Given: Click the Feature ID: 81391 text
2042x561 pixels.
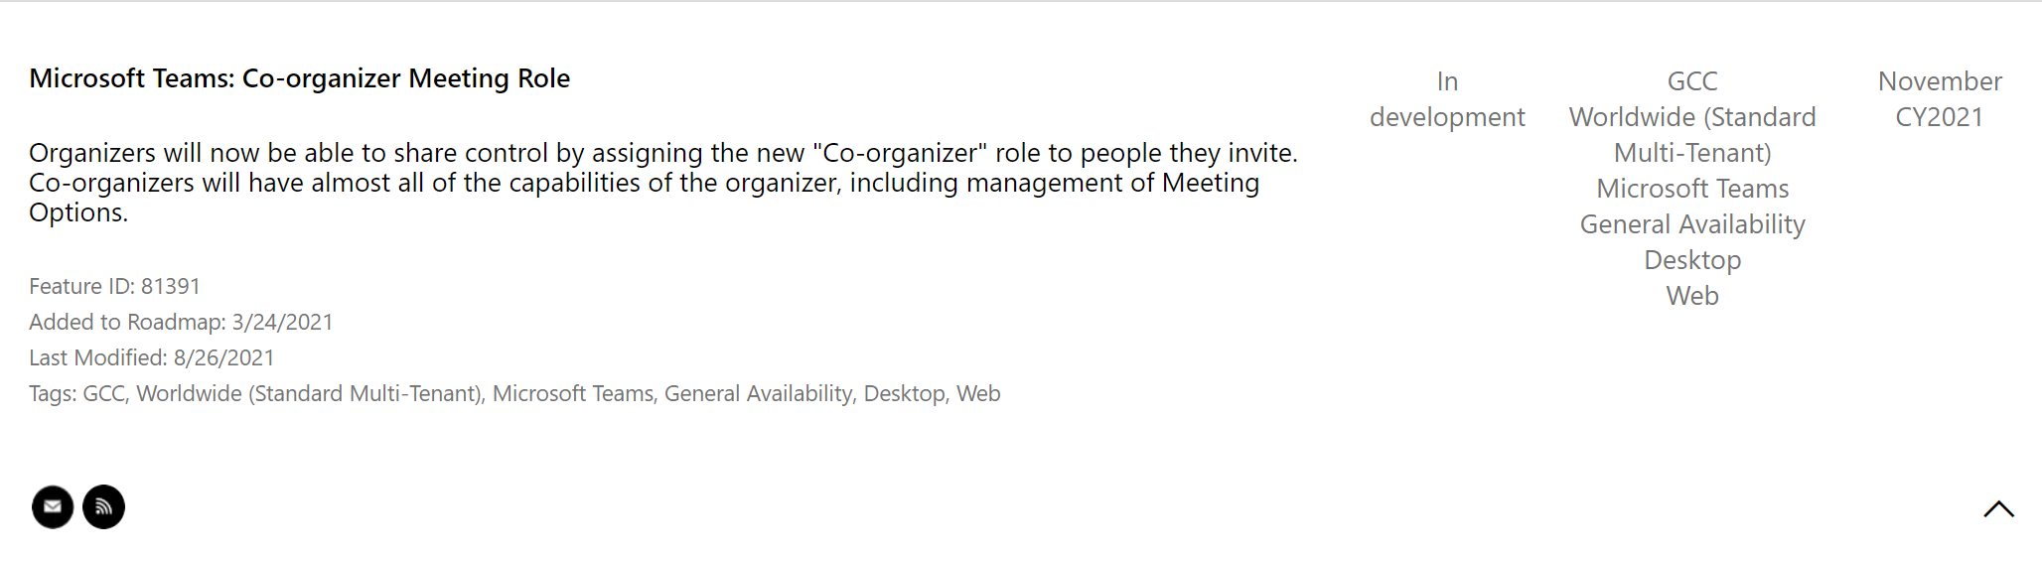Looking at the screenshot, I should pos(114,286).
